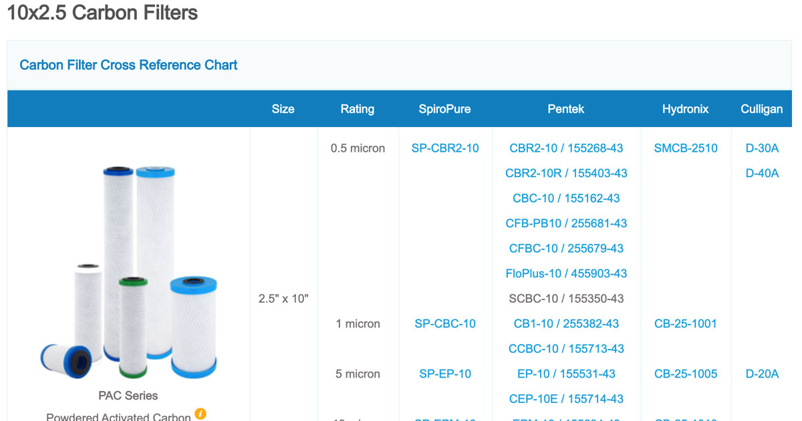The image size is (802, 421).
Task: Click the Rating column header
Action: 358,109
